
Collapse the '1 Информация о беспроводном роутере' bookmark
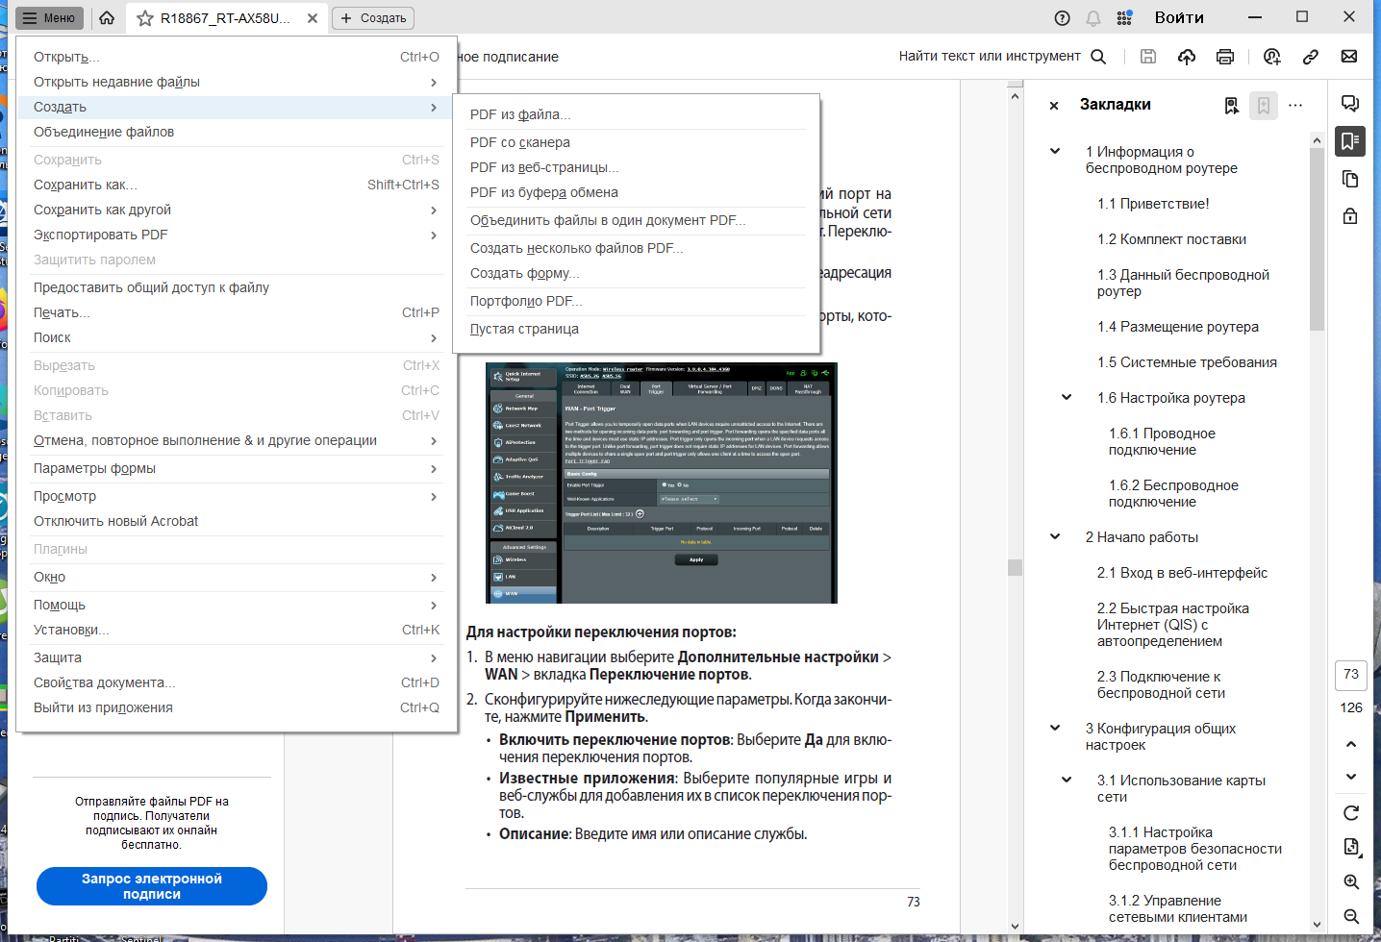[x=1055, y=151]
